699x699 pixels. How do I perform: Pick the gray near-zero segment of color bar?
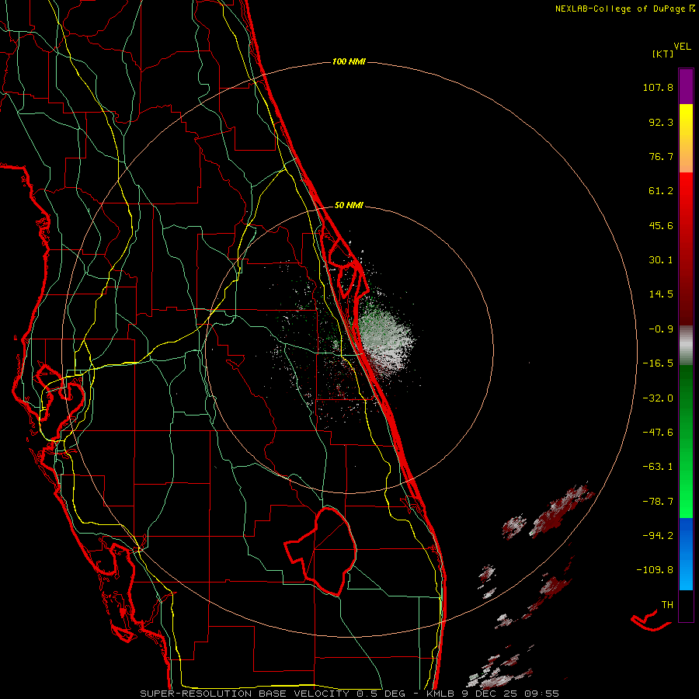(x=686, y=346)
